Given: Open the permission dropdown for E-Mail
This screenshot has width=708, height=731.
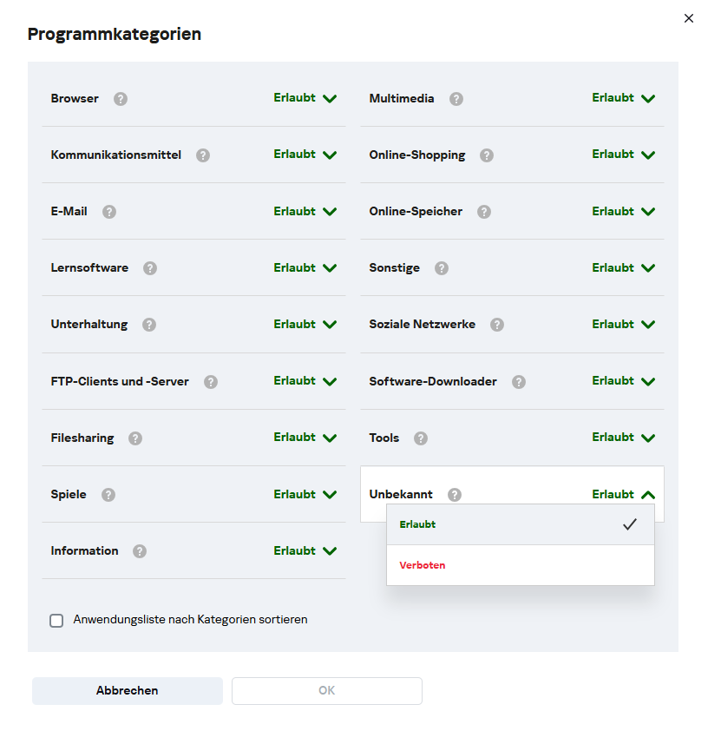Looking at the screenshot, I should [x=305, y=212].
